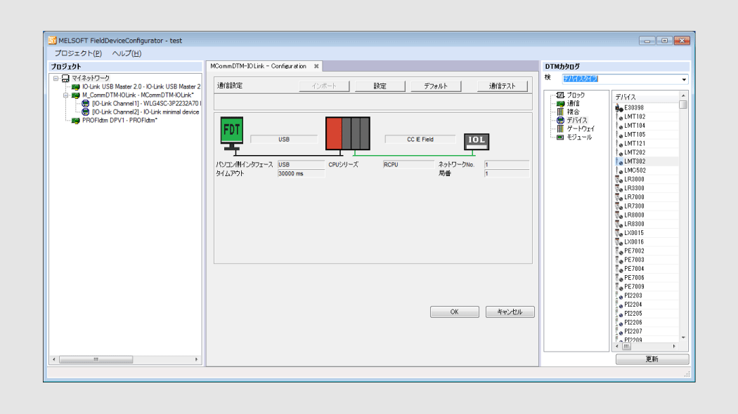Select LMC502 in device list
The width and height of the screenshot is (738, 414).
635,171
